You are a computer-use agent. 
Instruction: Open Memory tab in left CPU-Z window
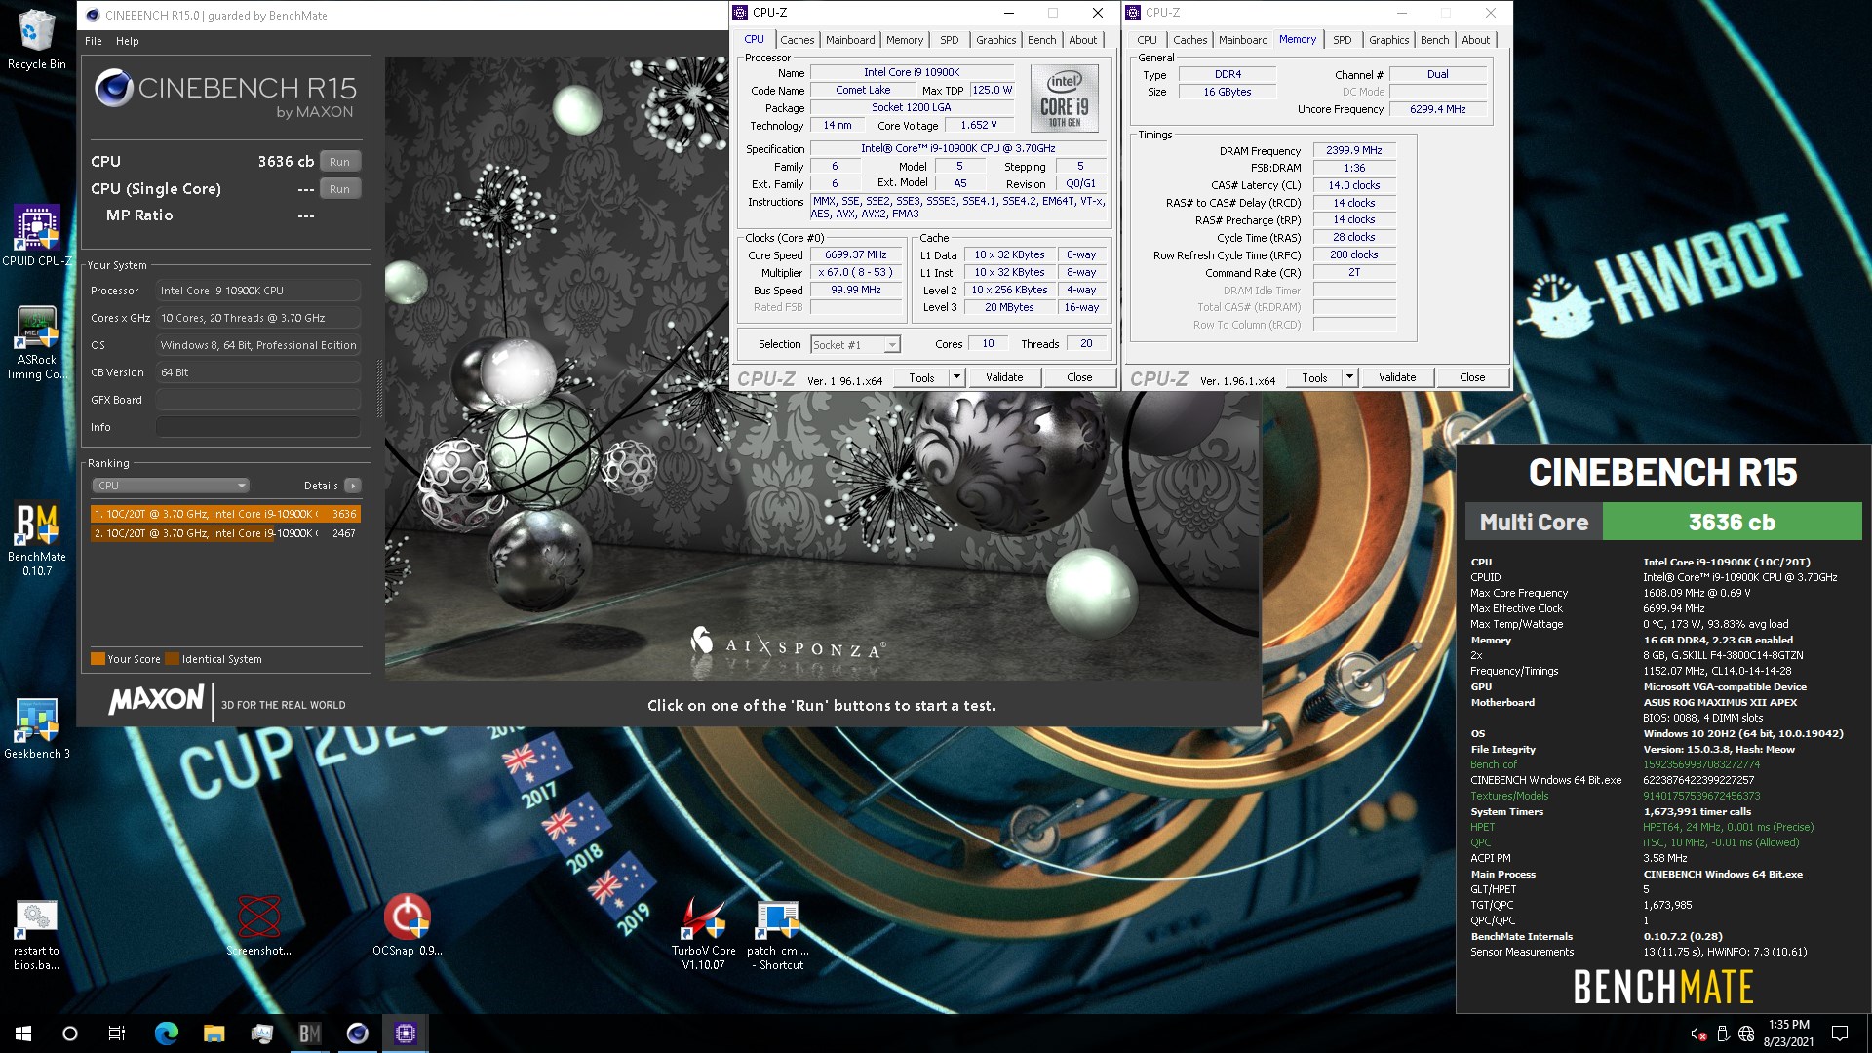coord(905,40)
